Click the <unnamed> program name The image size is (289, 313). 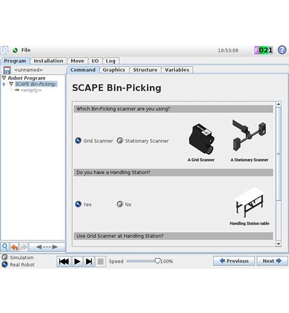pyautogui.click(x=28, y=70)
